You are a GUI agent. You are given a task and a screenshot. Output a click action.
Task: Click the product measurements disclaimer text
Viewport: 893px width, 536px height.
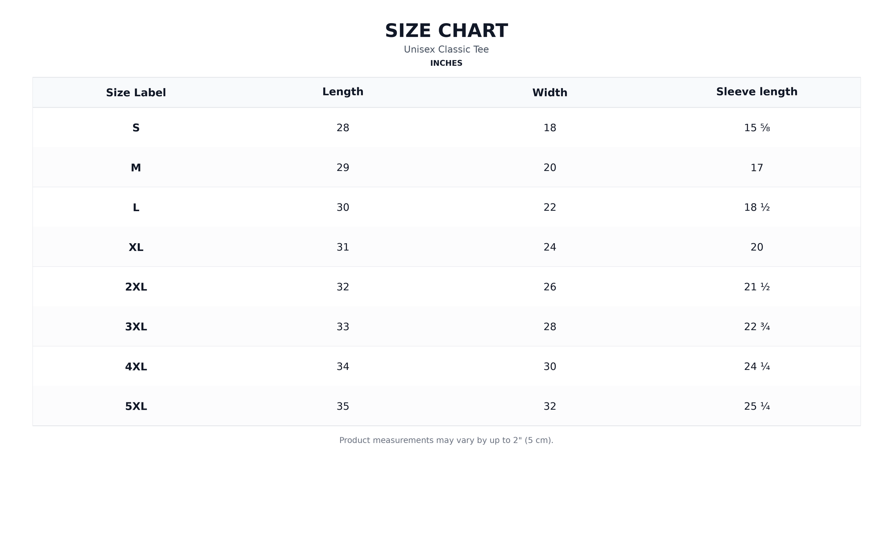tap(446, 440)
